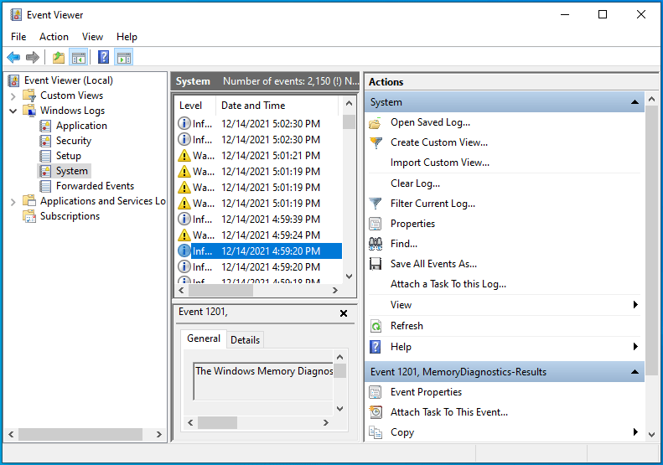Click the Application log icon in the tree

tap(45, 126)
